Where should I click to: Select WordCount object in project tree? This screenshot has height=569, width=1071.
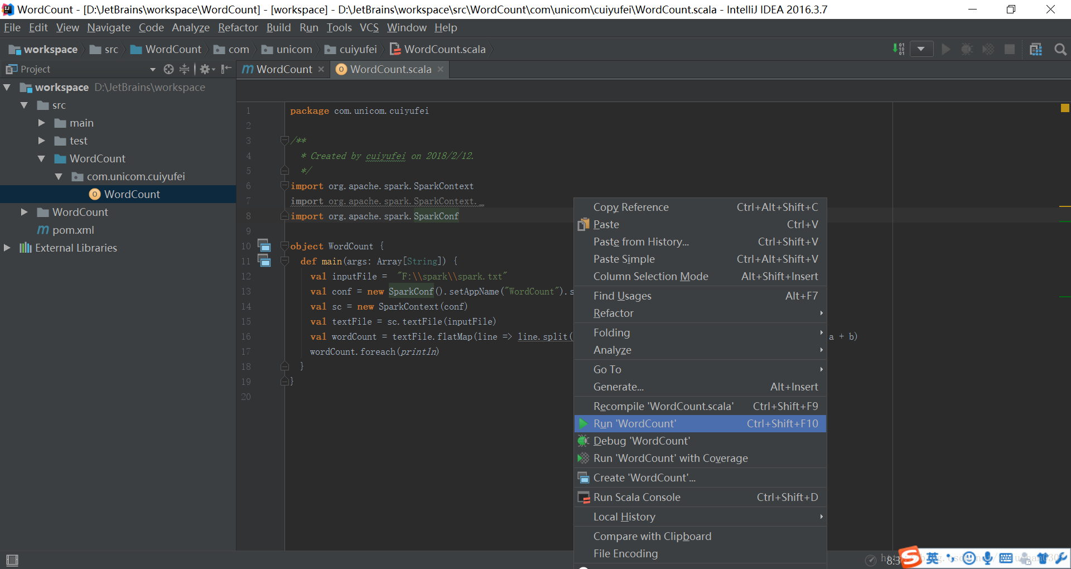click(x=118, y=194)
